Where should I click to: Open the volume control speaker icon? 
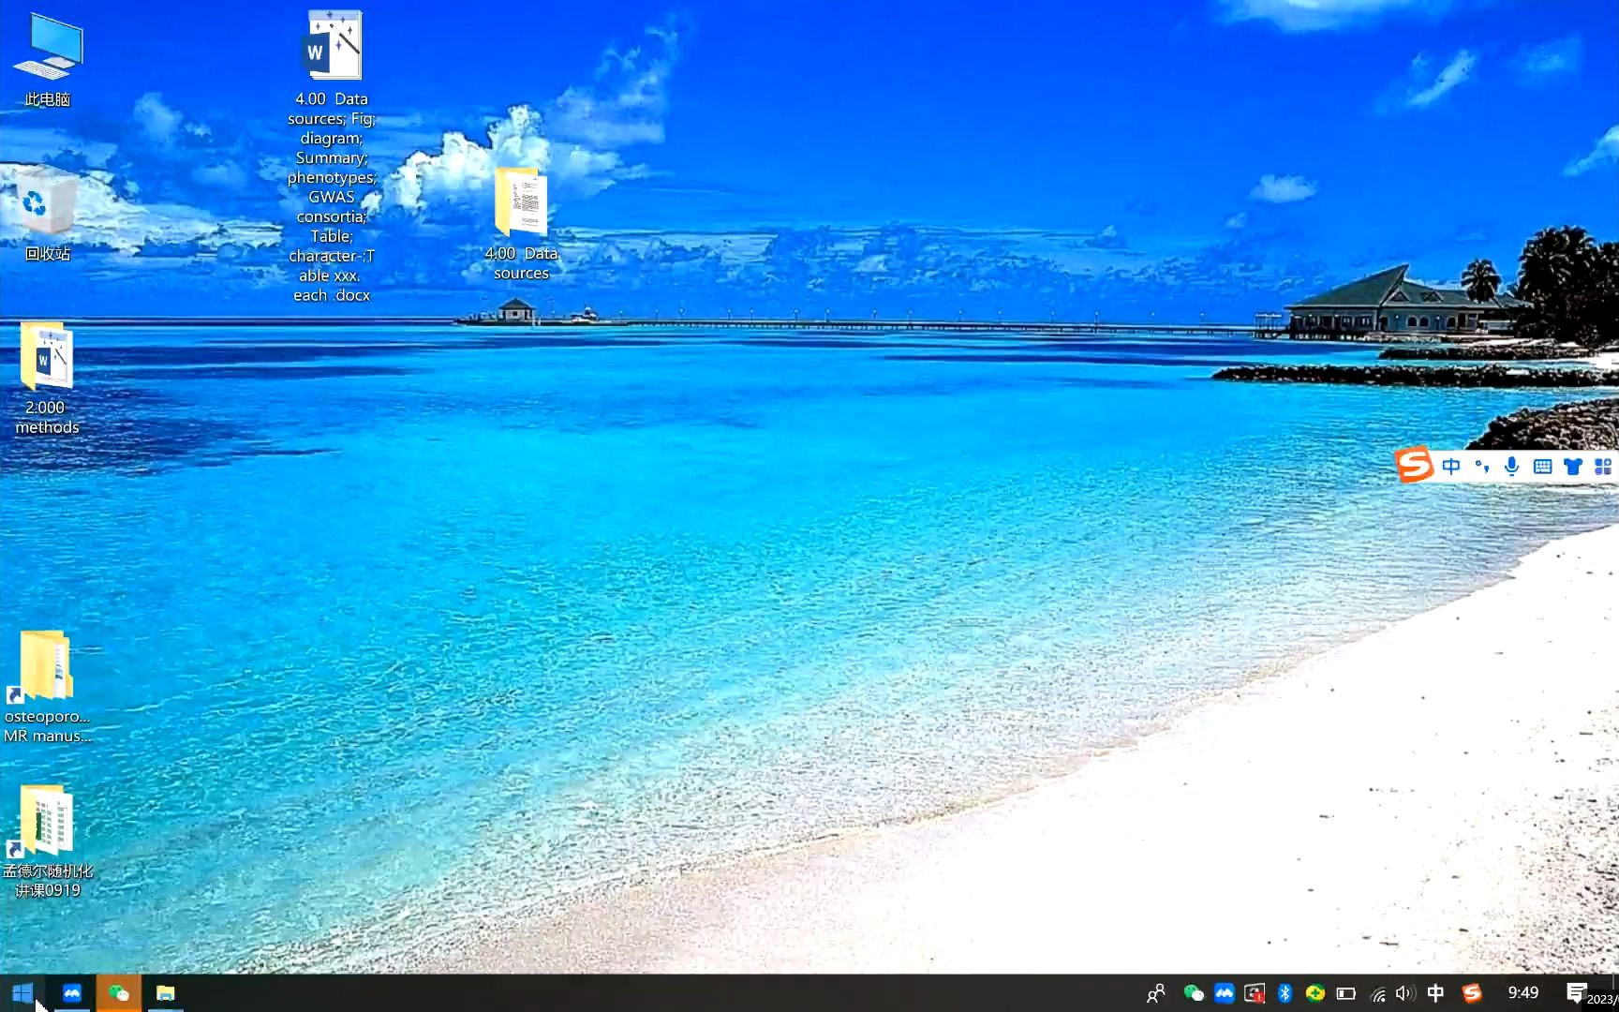1405,993
